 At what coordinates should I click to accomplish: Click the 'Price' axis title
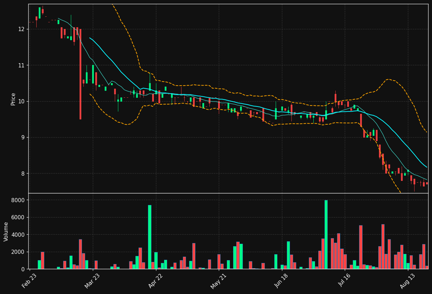point(13,99)
